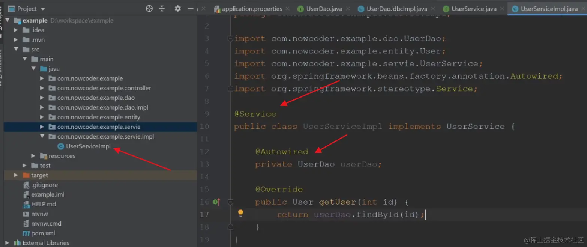
Task: Click the HELP.md markdown file icon
Action: (x=26, y=205)
